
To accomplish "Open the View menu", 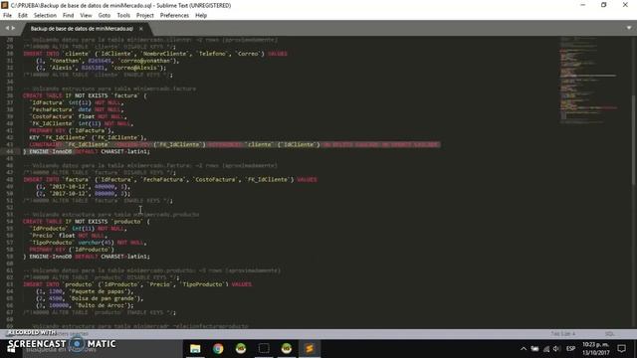I will [86, 16].
